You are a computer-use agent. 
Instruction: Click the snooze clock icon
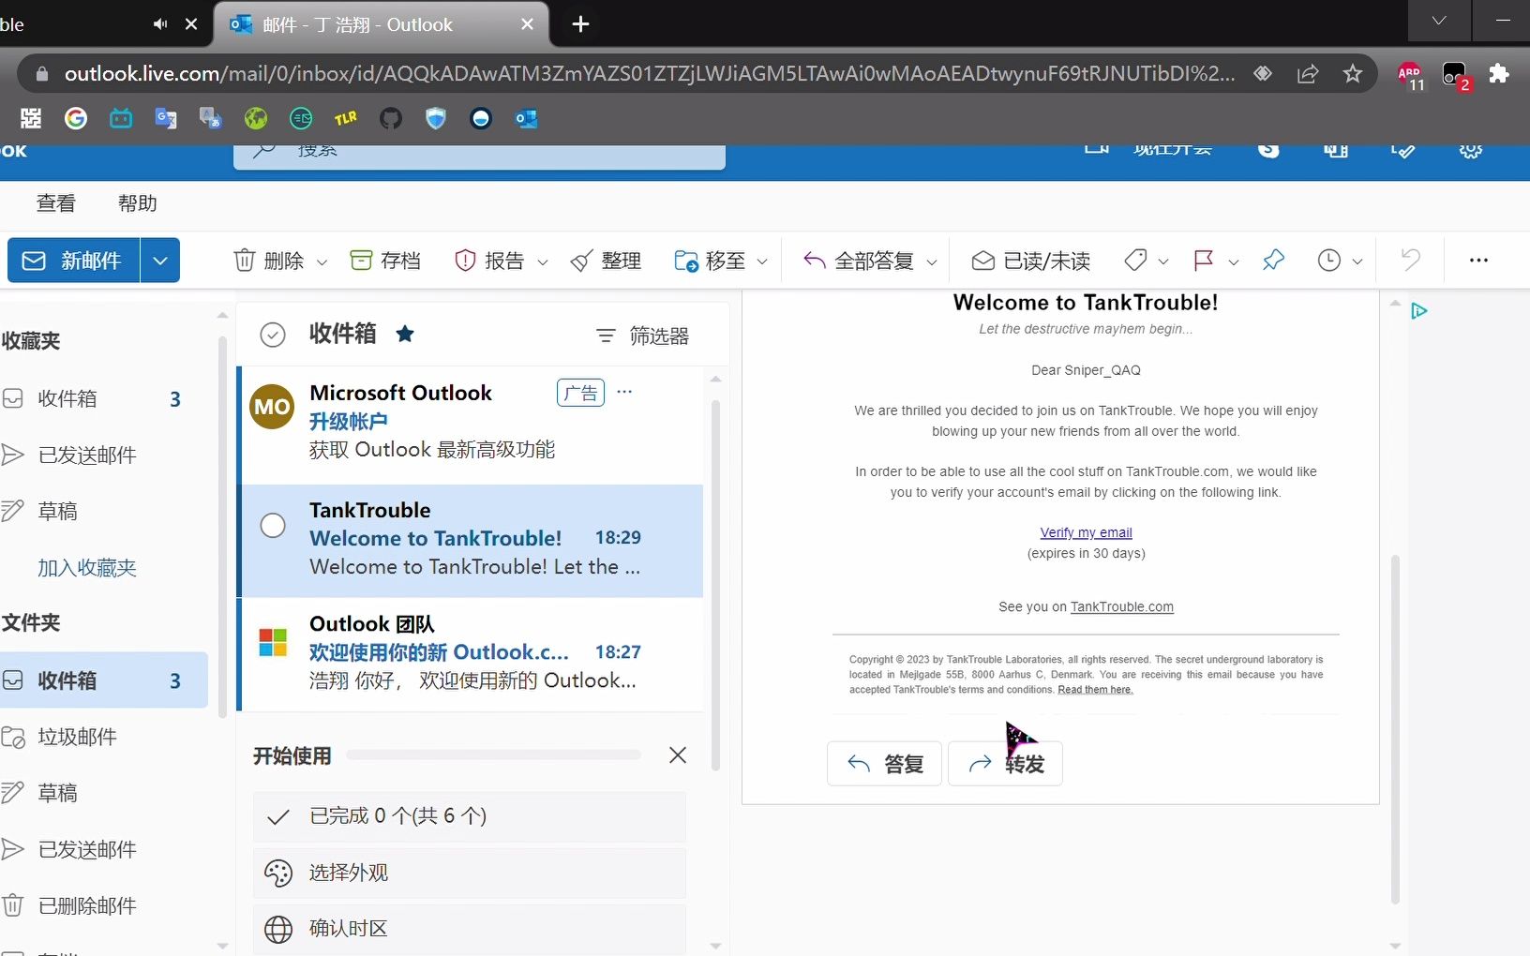pos(1329,260)
